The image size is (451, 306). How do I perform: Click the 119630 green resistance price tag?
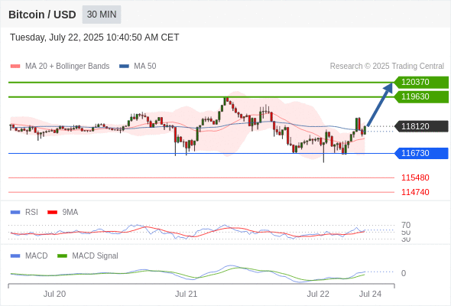point(421,96)
